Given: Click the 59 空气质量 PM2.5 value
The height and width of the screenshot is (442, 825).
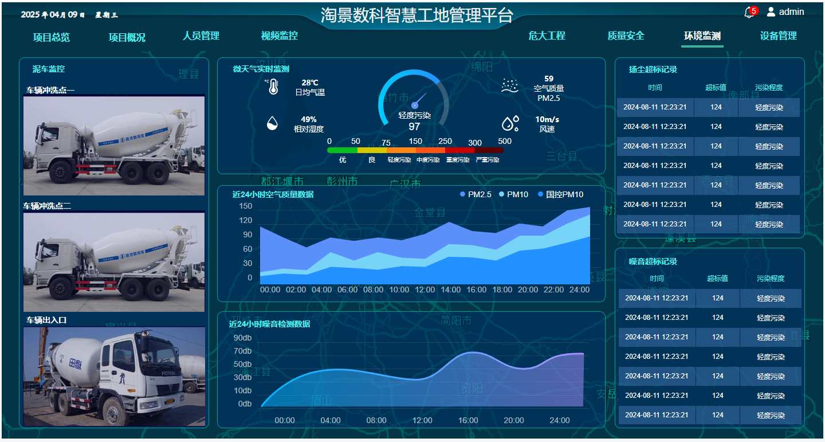Looking at the screenshot, I should (549, 88).
